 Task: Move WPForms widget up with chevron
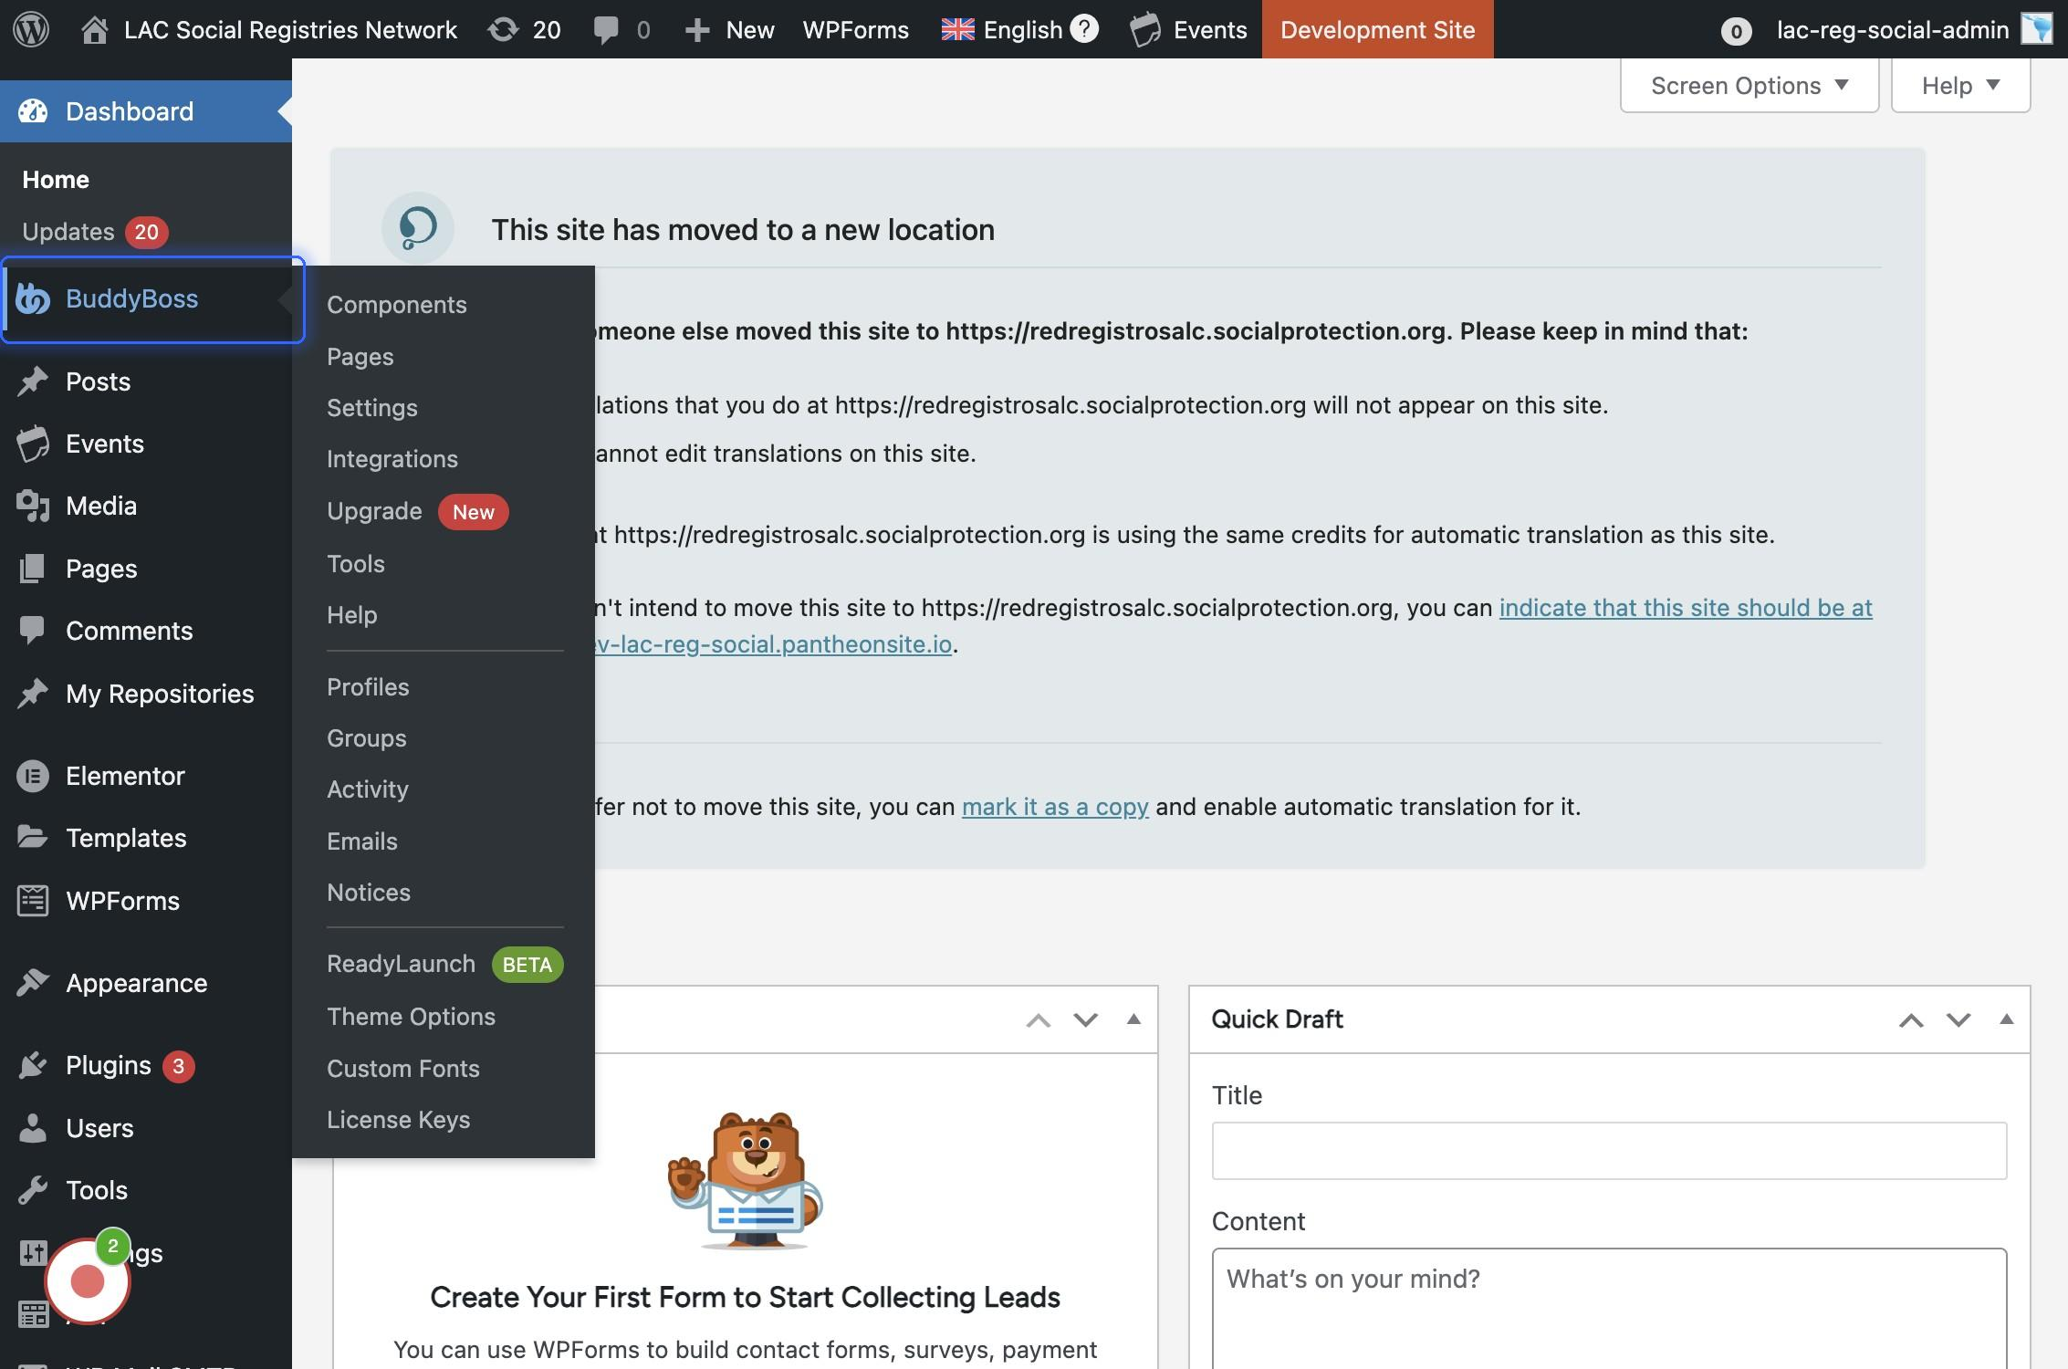pos(1038,1019)
